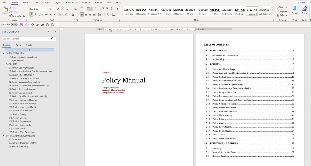The height and width of the screenshot is (166, 311).
Task: Center align the text
Action: (x=86, y=14)
